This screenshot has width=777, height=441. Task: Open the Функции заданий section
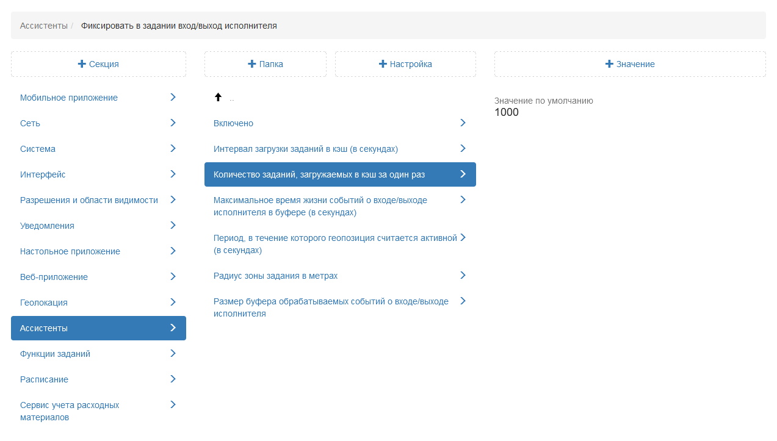coord(55,354)
